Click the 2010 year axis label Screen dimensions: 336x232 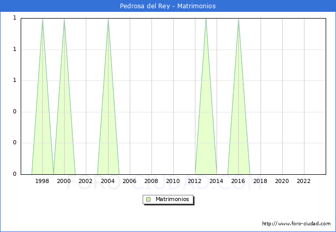tap(173, 181)
